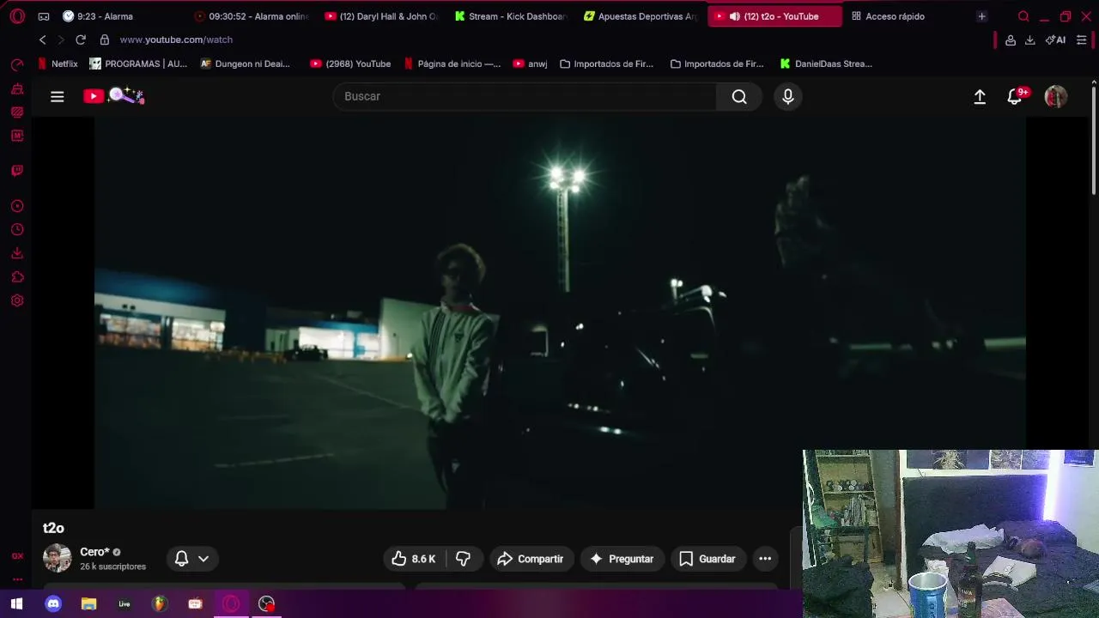This screenshot has height=618, width=1099.
Task: Expand second Importados de Fir... folder
Action: (x=717, y=64)
